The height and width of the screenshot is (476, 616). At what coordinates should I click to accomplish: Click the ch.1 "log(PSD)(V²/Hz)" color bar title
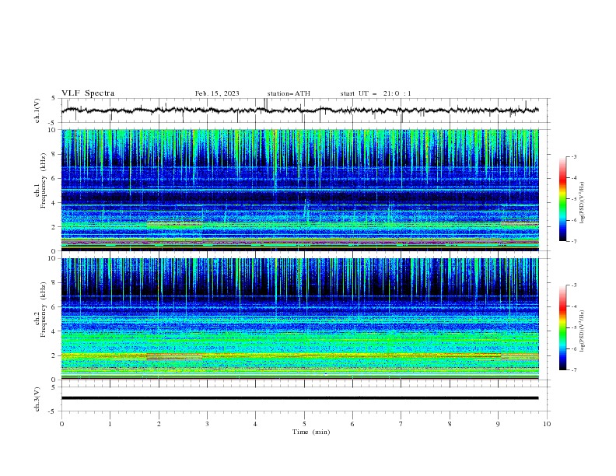(583, 203)
